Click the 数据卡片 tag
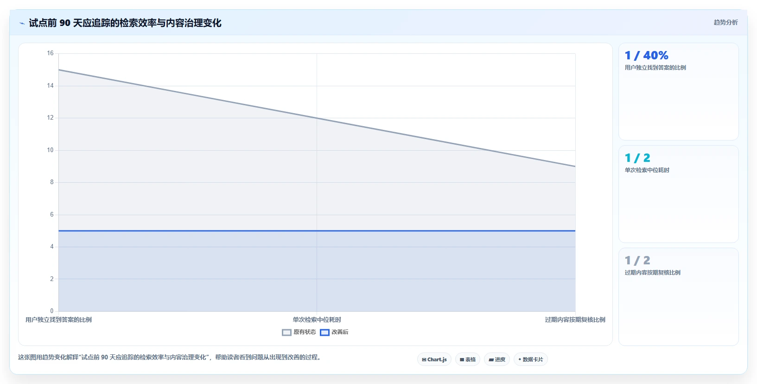Image resolution: width=757 pixels, height=384 pixels. point(531,359)
